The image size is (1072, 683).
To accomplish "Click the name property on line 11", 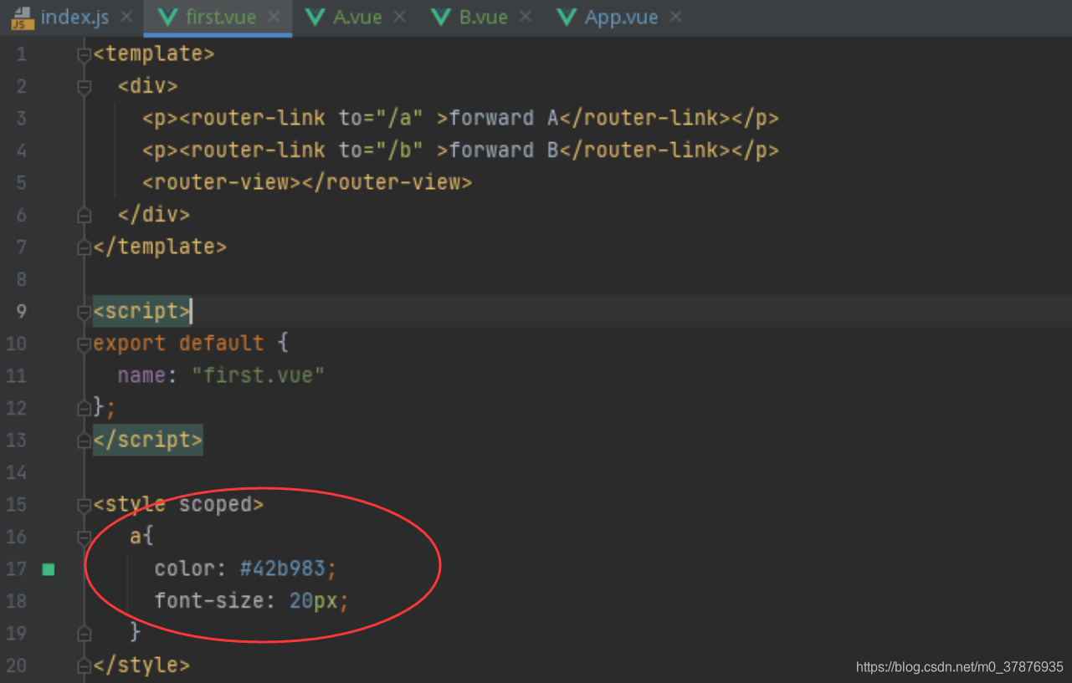I will pyautogui.click(x=141, y=375).
